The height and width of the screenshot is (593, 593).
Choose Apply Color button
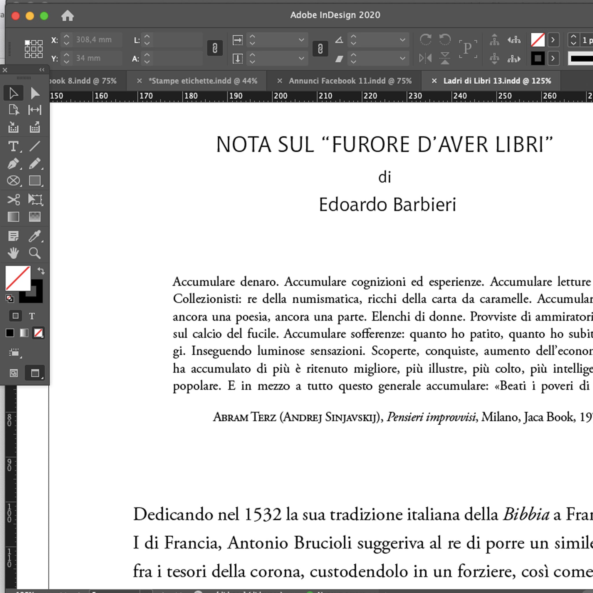[x=10, y=333]
